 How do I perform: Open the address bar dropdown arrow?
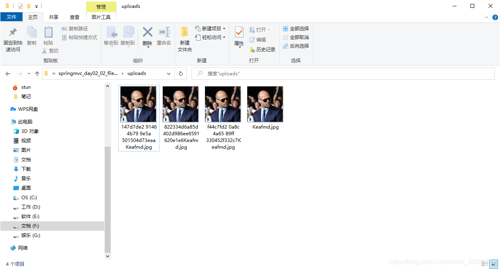168,73
